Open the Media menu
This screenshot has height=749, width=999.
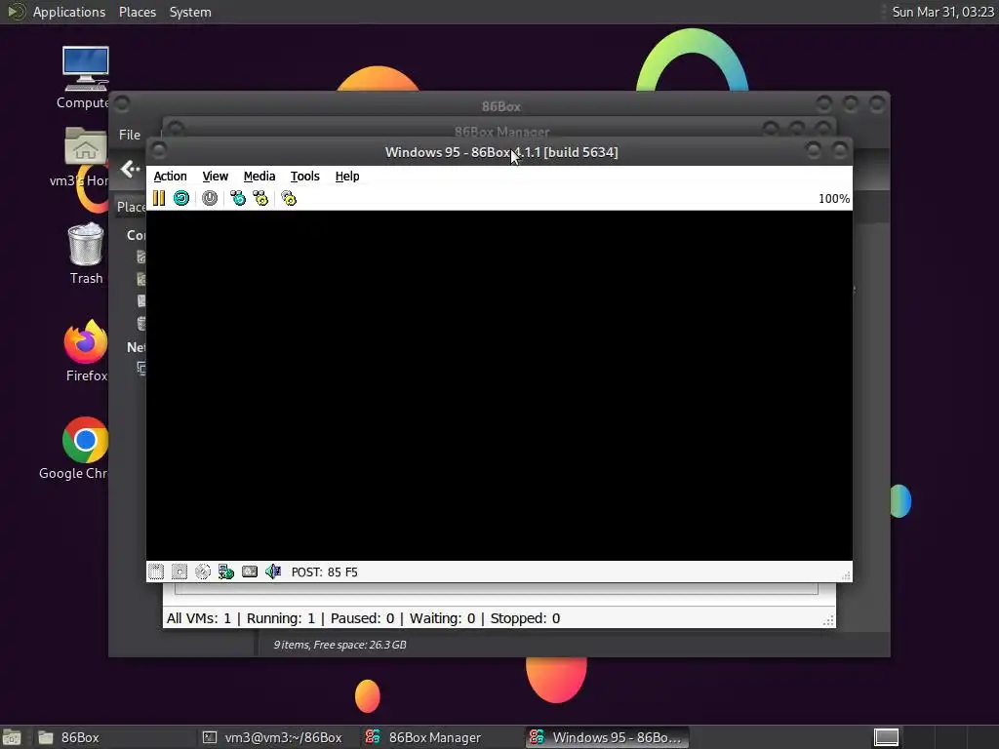pyautogui.click(x=260, y=177)
